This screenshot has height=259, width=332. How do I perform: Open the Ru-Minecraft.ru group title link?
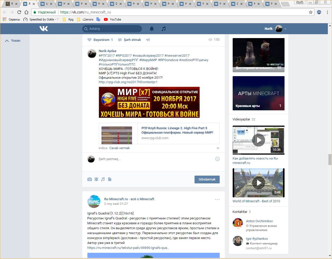[x=129, y=199]
